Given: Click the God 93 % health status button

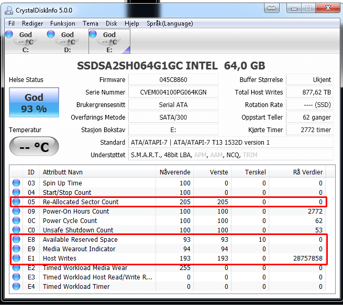Looking at the screenshot, I should coord(34,102).
